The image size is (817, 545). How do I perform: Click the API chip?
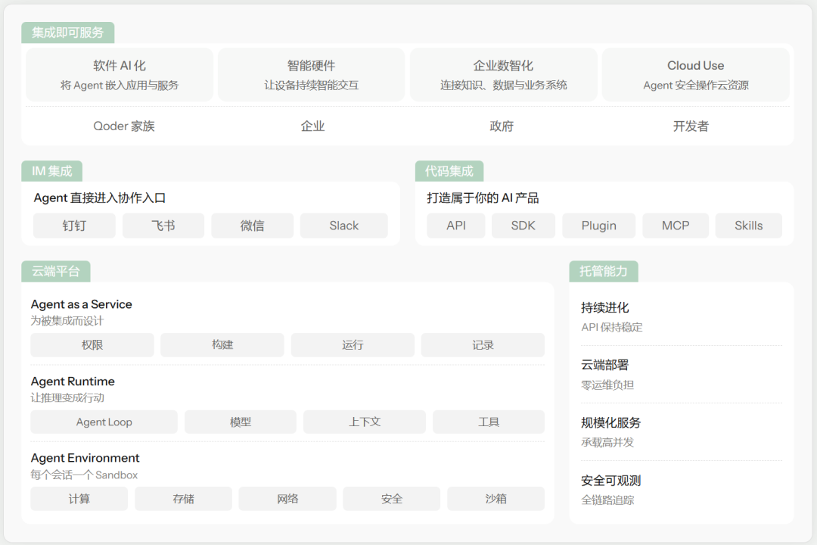coord(456,226)
